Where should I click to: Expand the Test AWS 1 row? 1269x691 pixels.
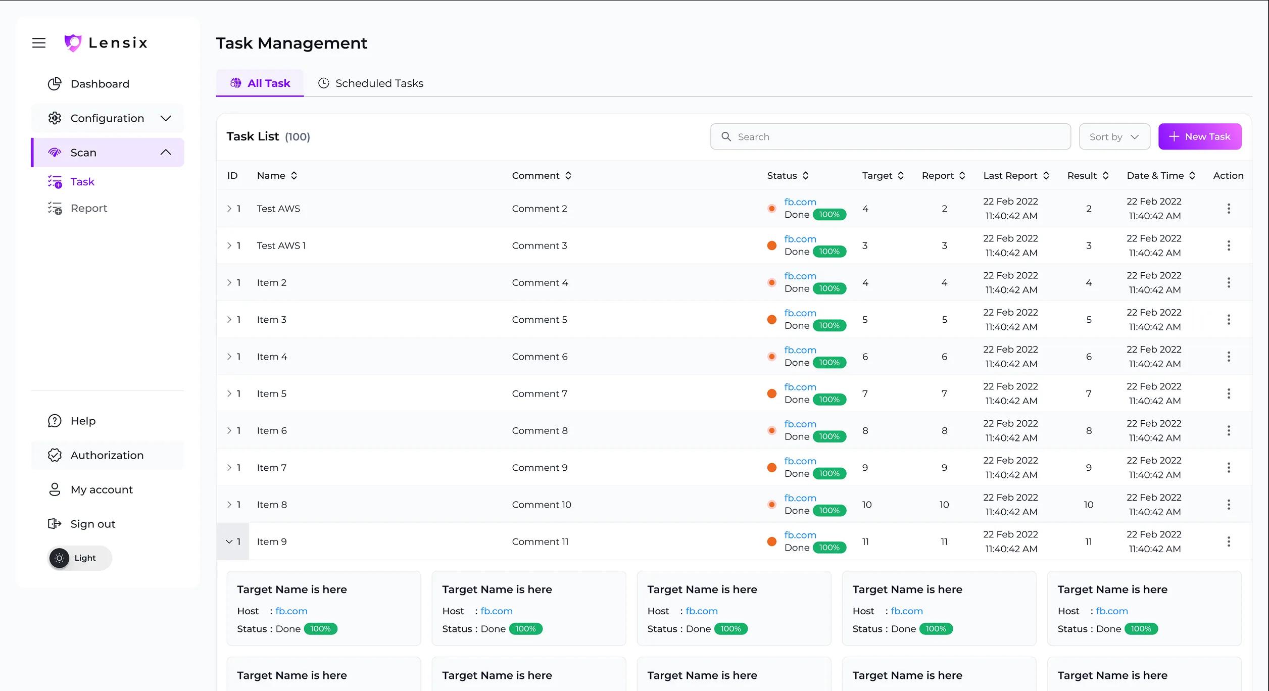229,245
